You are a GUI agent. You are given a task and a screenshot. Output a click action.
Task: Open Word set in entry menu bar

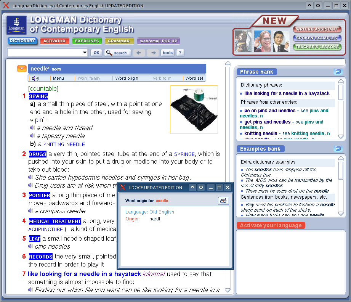(x=194, y=78)
